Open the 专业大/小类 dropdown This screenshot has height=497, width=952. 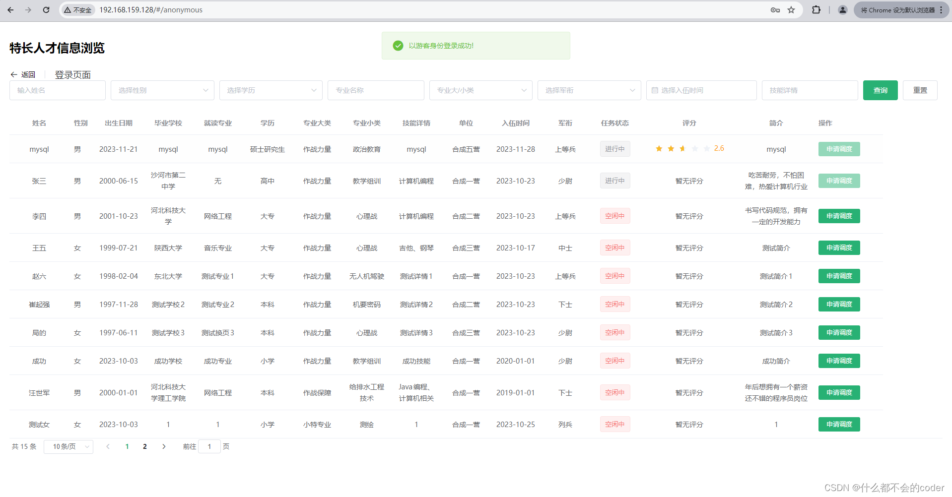(481, 90)
